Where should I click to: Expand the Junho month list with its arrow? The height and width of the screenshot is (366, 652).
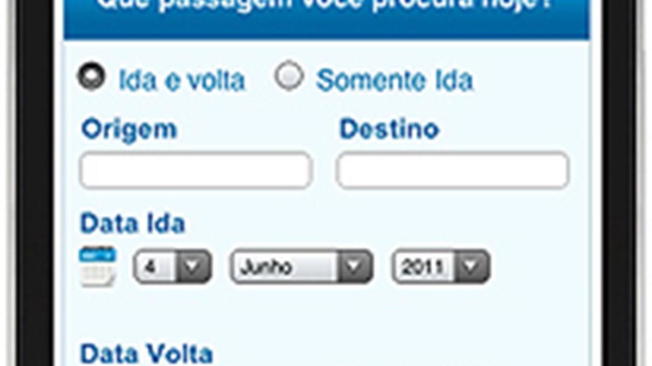(355, 267)
